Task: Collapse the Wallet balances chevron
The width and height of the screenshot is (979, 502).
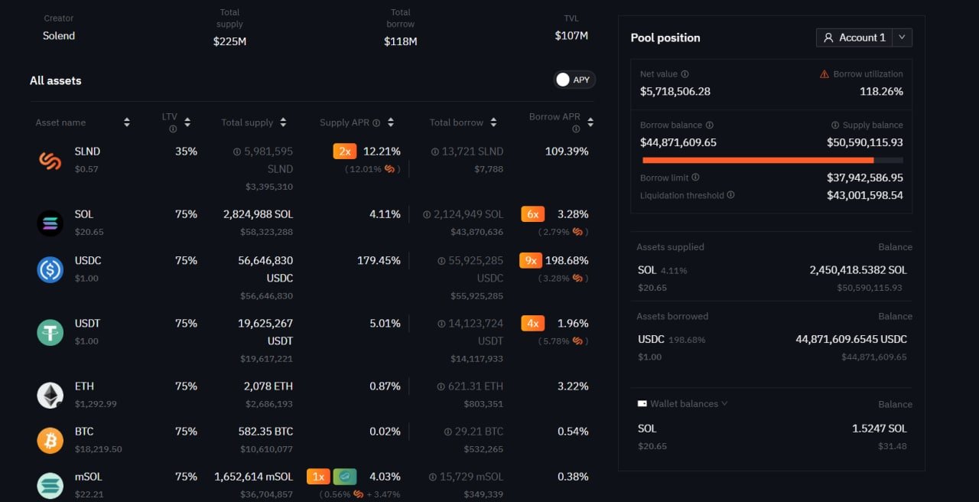Action: point(724,403)
